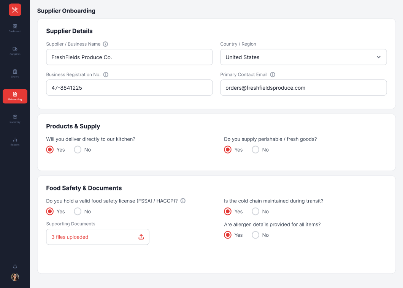This screenshot has height=288, width=403.
Task: Select Yes for deliver directly to kitchen
Action: coord(50,150)
